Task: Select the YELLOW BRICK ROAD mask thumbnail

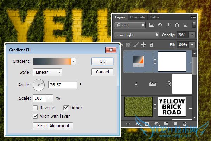Action: 172,106
